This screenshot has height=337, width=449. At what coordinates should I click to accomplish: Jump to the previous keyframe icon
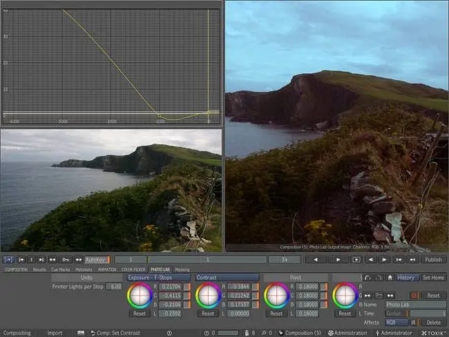[x=52, y=260]
